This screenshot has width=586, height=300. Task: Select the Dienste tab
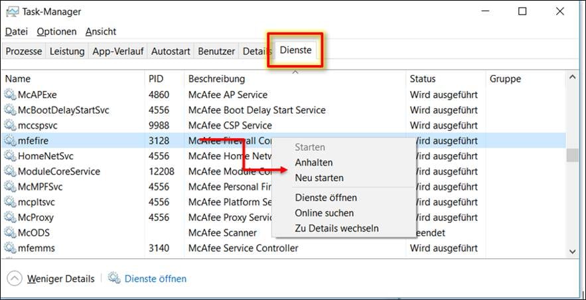pos(295,50)
